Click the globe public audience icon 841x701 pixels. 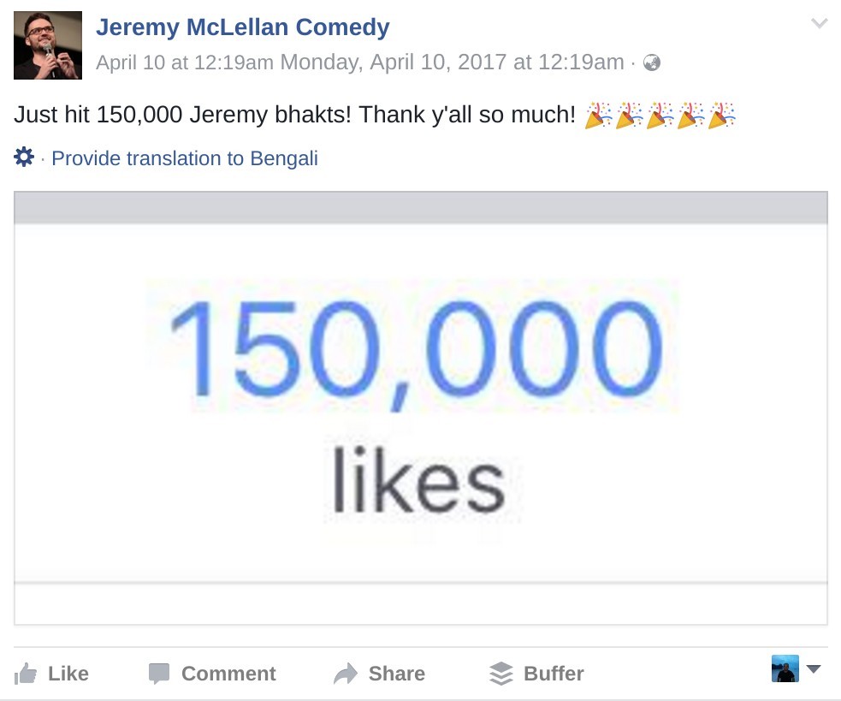[652, 62]
